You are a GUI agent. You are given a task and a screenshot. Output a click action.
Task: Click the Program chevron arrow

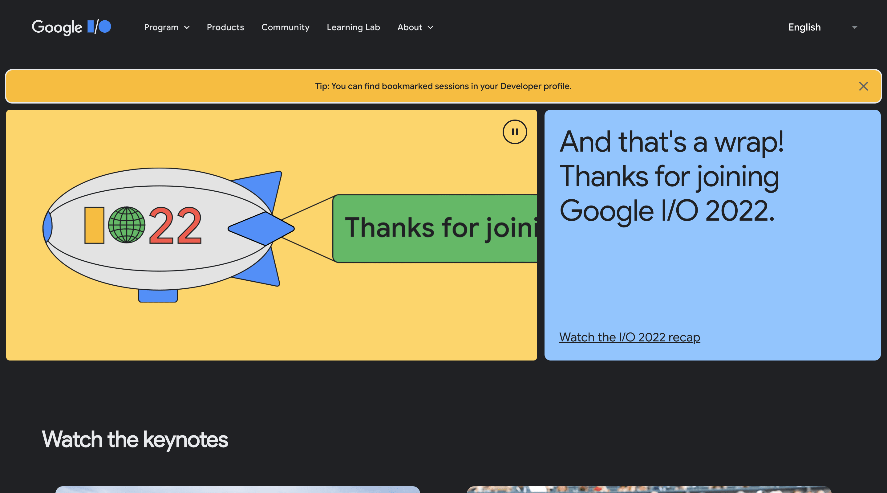(x=187, y=27)
